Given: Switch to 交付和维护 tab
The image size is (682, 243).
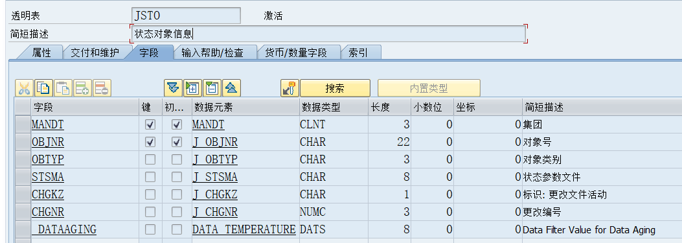Looking at the screenshot, I should click(x=95, y=52).
